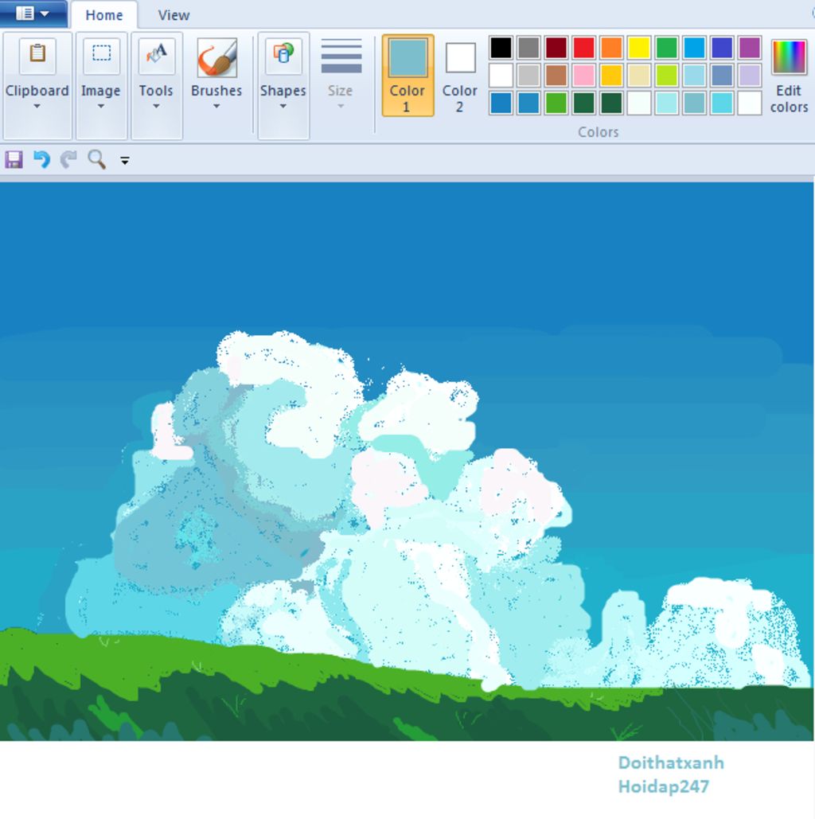Select the Color 1 button
815x819 pixels.
[x=408, y=75]
